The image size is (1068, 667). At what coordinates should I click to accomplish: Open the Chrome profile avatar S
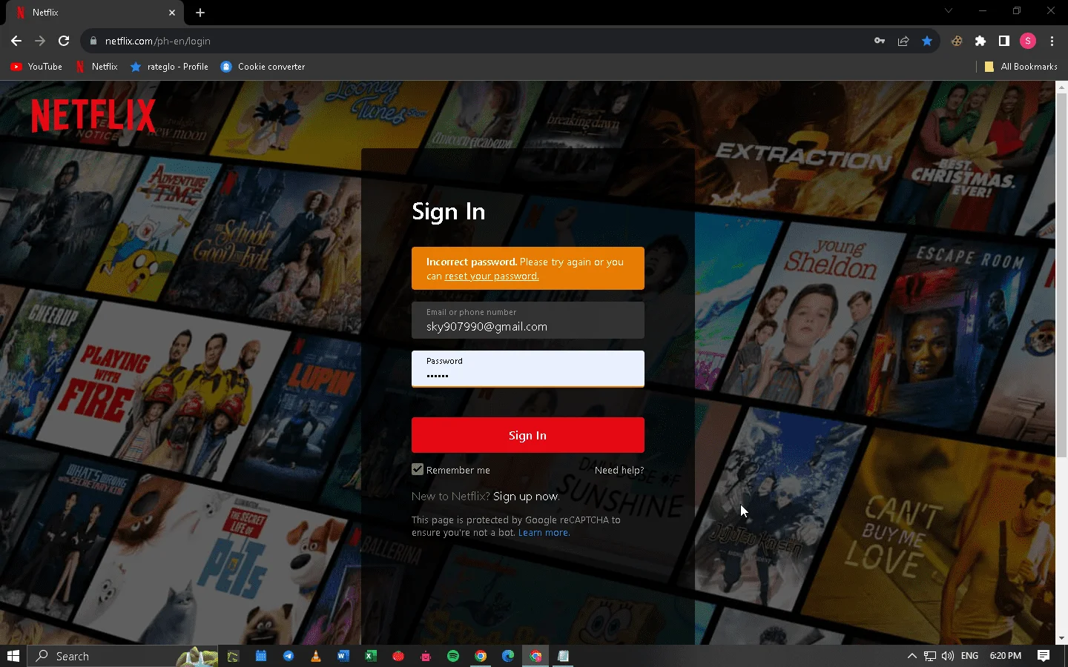click(1028, 41)
